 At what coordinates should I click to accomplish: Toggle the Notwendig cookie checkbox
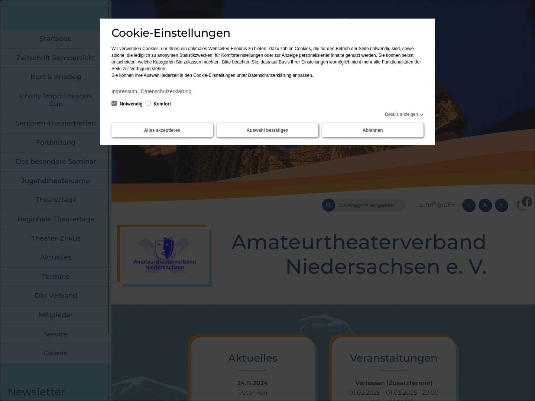click(x=114, y=103)
